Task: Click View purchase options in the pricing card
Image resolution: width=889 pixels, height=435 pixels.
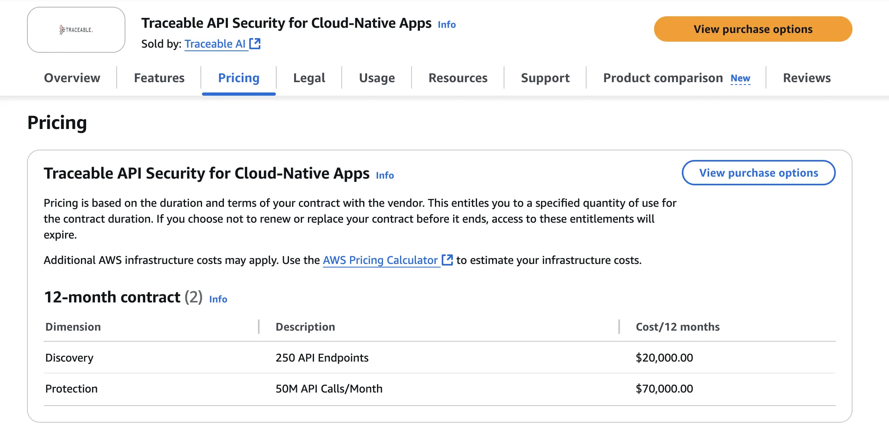Action: [x=758, y=173]
